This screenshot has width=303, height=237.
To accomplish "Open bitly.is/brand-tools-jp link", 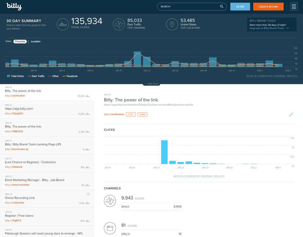I will point(17,149).
